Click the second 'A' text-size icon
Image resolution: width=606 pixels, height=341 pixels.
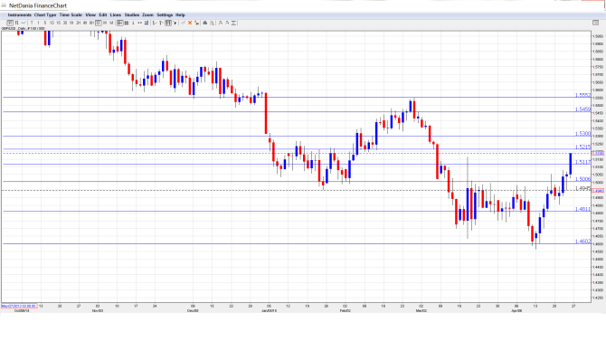[x=227, y=24]
